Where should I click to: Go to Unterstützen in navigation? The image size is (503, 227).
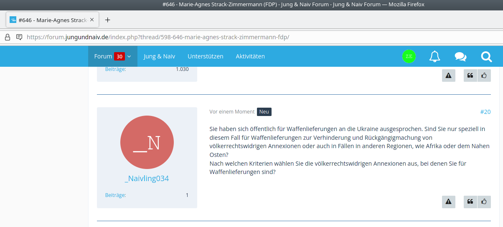(x=205, y=56)
